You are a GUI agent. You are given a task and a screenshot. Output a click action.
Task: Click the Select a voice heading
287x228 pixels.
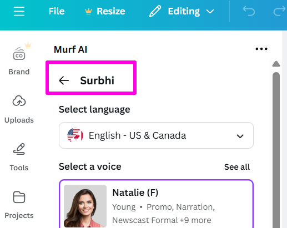pyautogui.click(x=90, y=166)
